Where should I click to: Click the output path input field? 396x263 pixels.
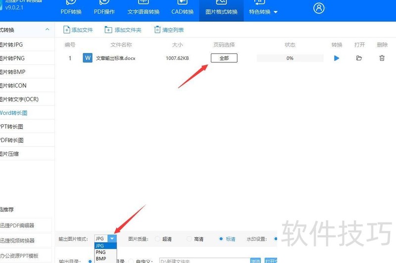pos(204,261)
